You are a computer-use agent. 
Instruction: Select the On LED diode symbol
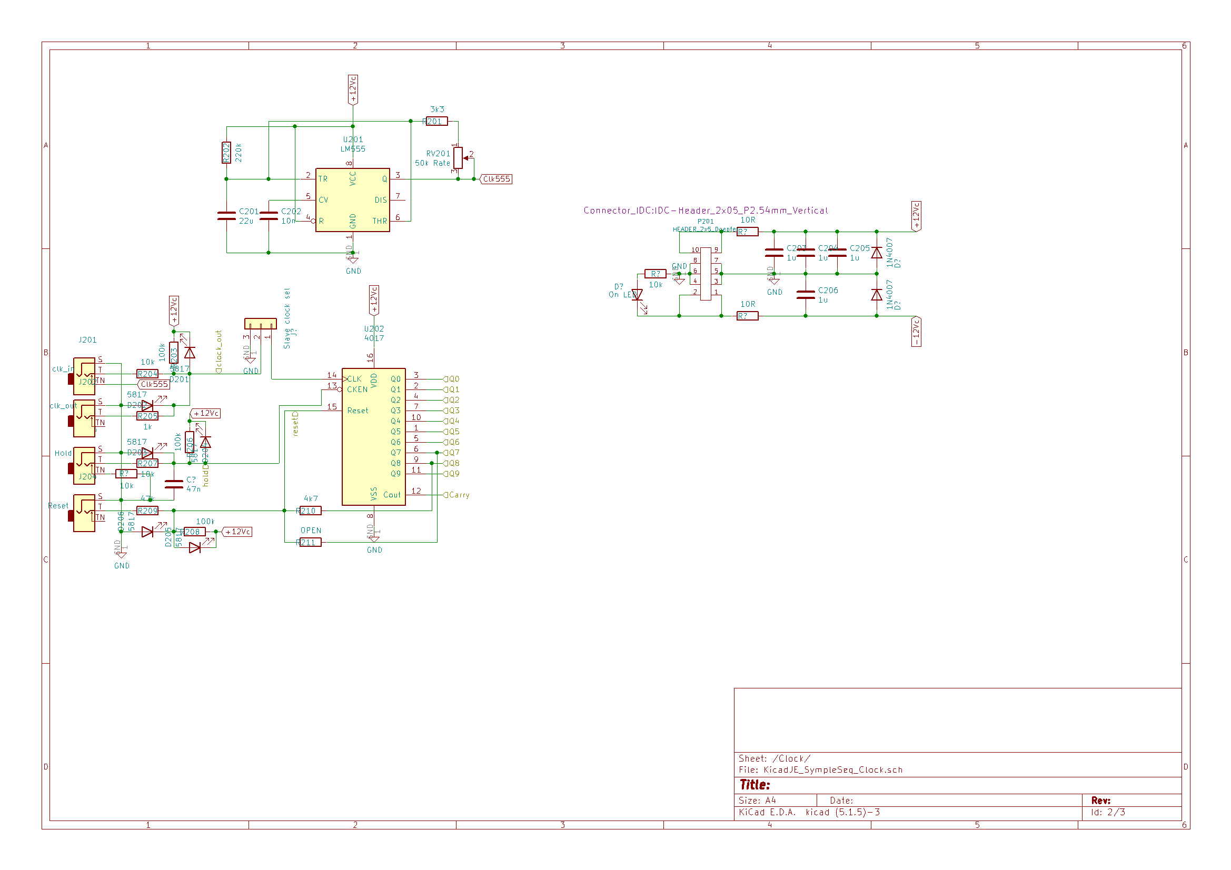tap(637, 295)
